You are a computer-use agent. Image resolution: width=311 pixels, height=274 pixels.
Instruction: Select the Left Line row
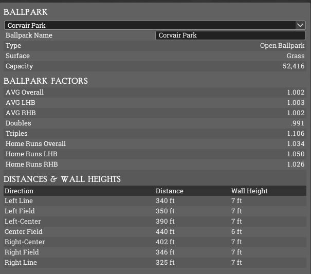coord(19,201)
